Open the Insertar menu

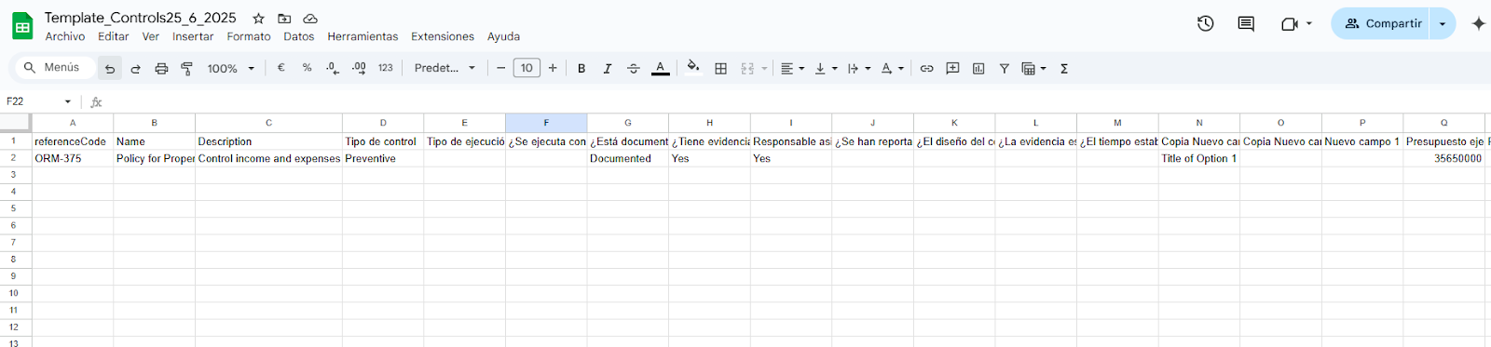click(x=193, y=36)
